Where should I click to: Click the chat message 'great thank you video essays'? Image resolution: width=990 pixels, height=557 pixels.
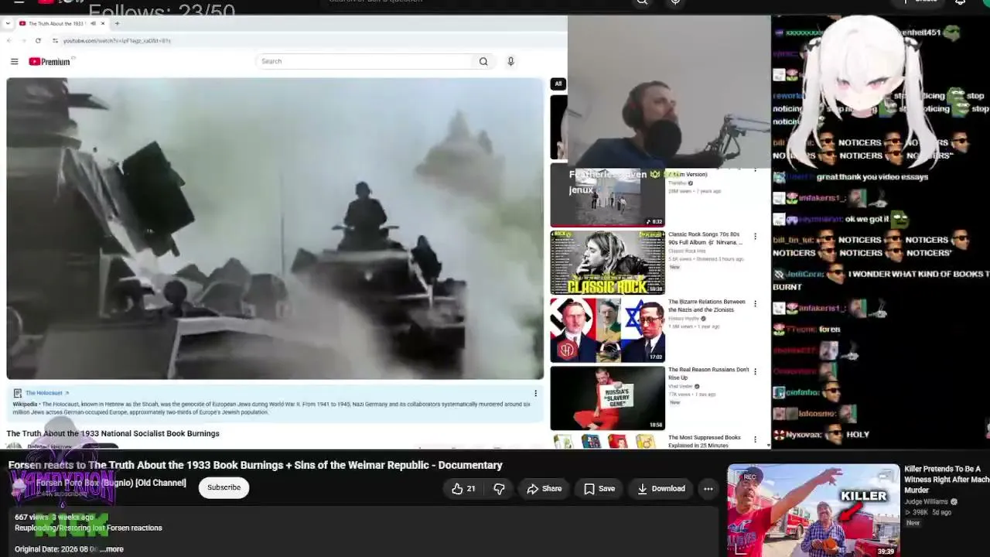tap(873, 177)
